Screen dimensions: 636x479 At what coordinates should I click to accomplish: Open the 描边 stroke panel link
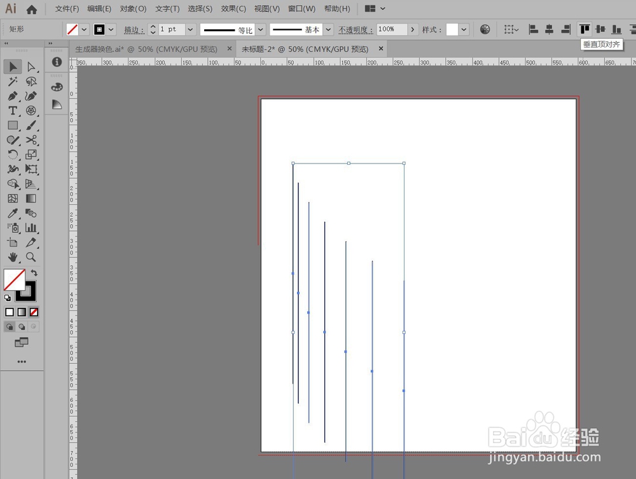[134, 30]
